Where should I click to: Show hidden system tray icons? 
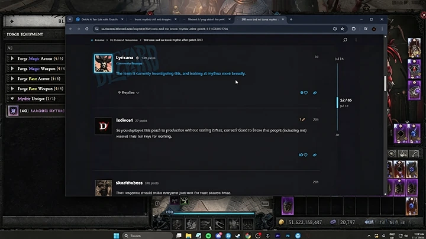[369, 235]
